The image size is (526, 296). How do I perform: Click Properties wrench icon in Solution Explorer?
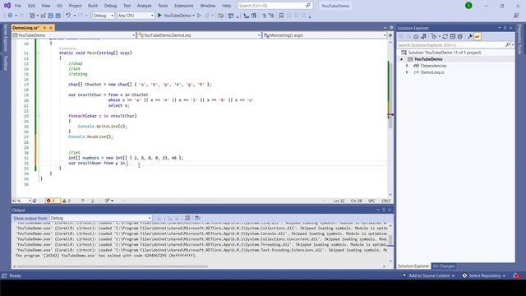pos(470,36)
